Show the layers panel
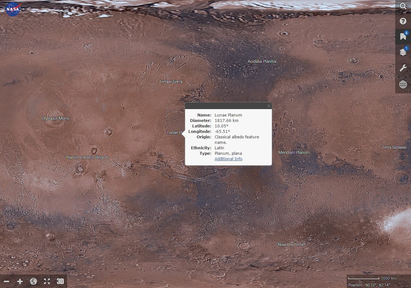411x288 pixels. 403,52
